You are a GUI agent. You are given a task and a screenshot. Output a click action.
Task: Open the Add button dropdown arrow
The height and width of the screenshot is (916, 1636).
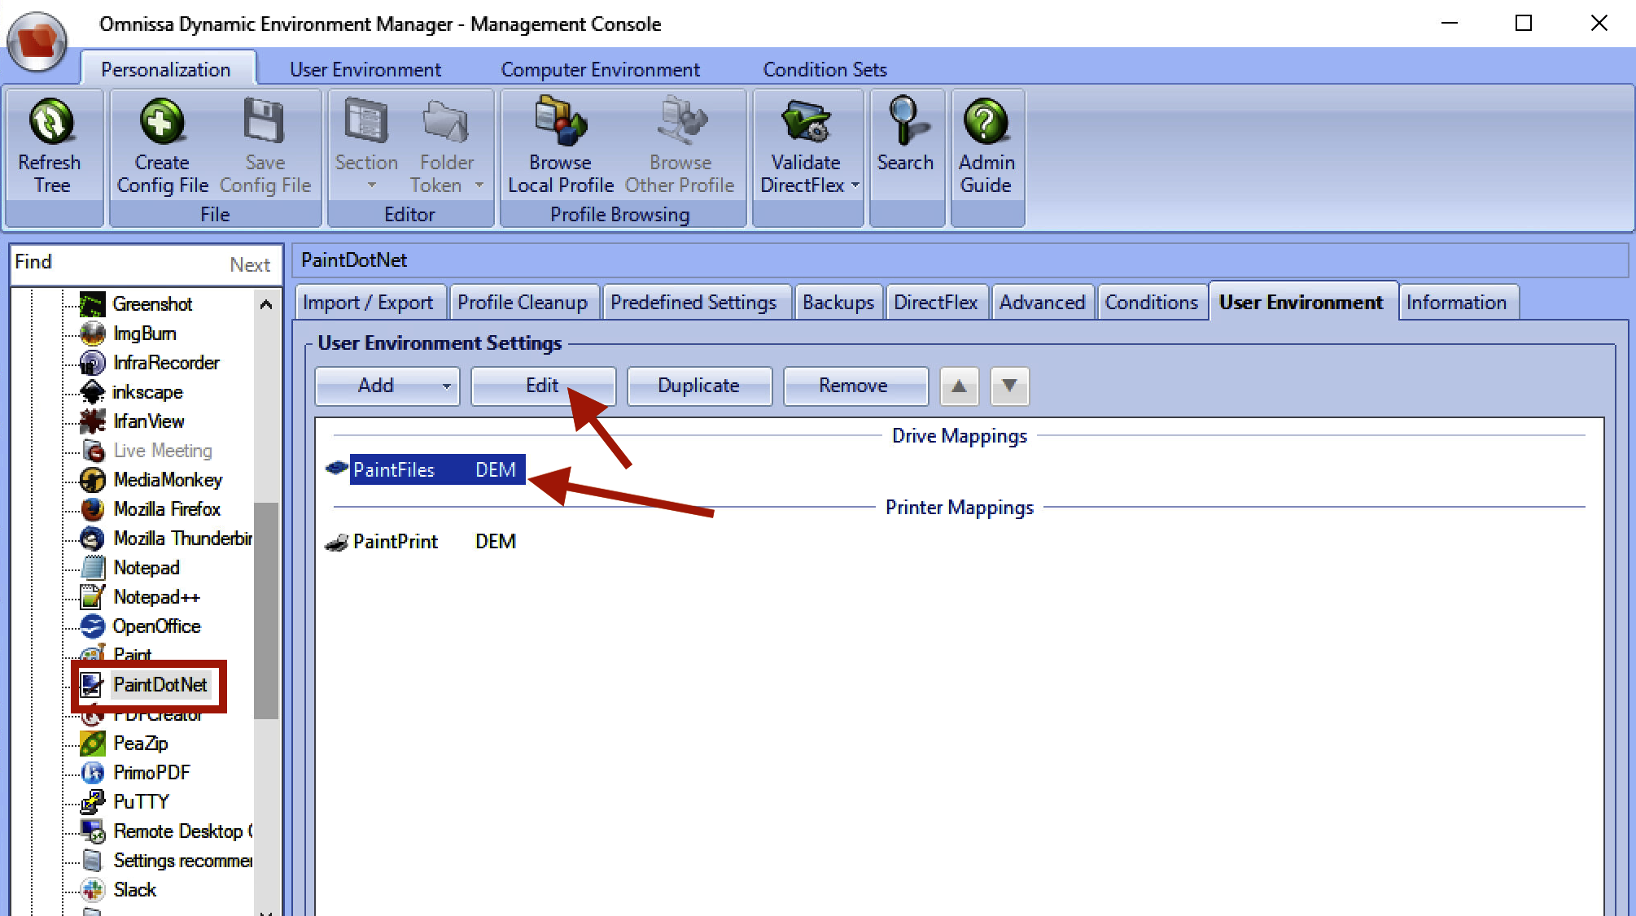446,386
